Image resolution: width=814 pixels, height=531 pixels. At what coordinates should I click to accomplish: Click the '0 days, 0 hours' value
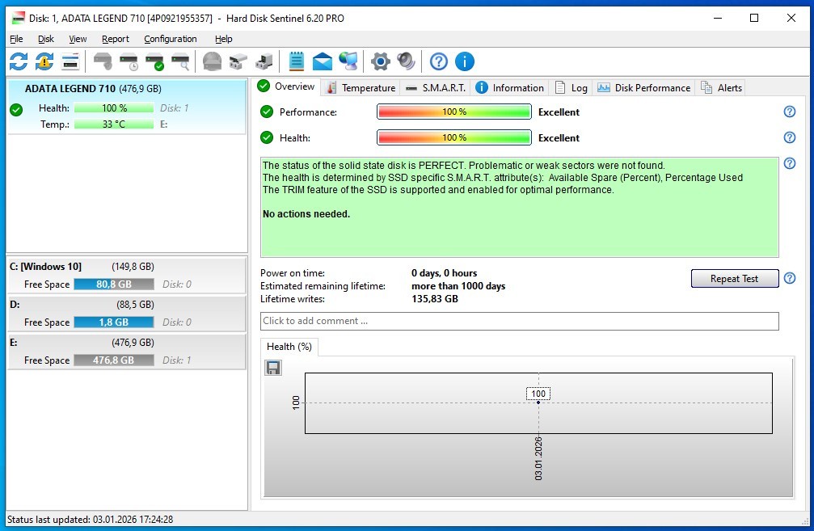pos(445,273)
